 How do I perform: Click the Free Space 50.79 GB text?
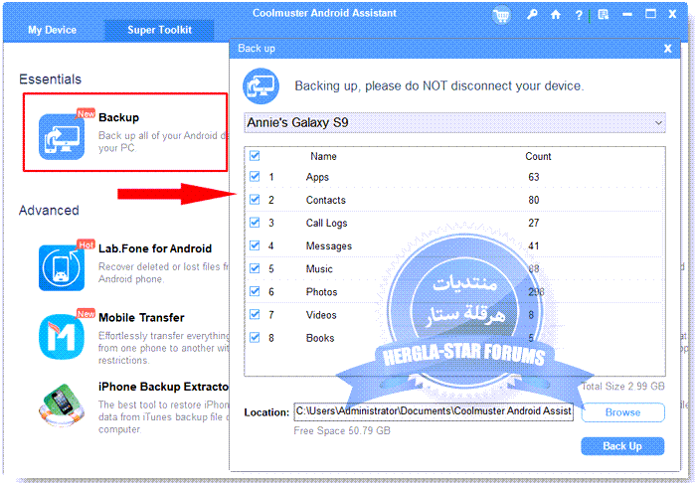coord(342,431)
